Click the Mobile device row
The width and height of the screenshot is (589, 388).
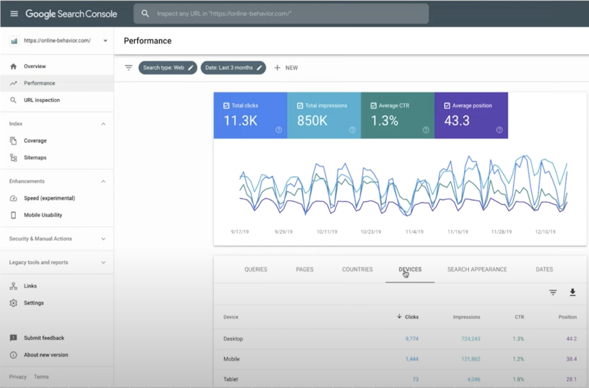[x=400, y=359]
